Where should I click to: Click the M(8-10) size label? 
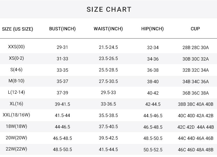coord(16,81)
